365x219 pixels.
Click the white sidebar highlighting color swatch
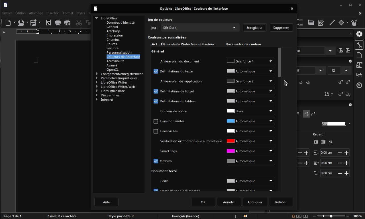coord(337,124)
